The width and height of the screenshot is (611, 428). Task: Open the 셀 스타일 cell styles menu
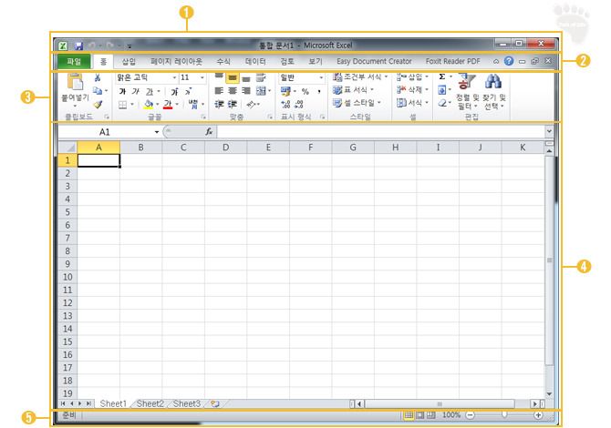(357, 103)
